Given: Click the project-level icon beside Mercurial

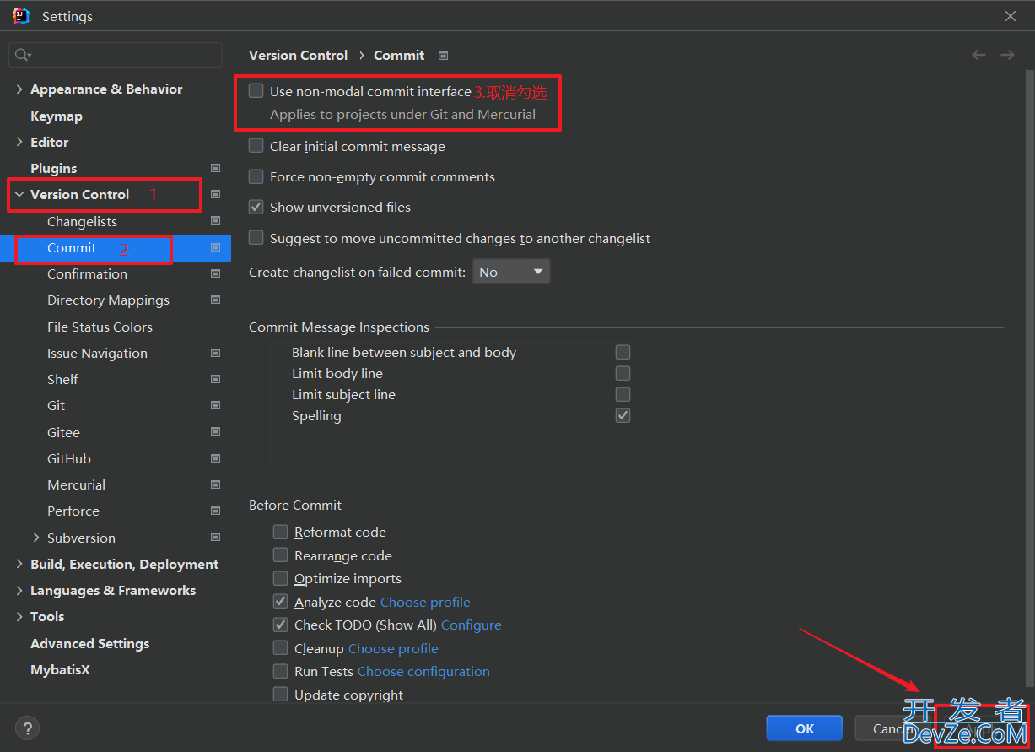Looking at the screenshot, I should tap(215, 484).
